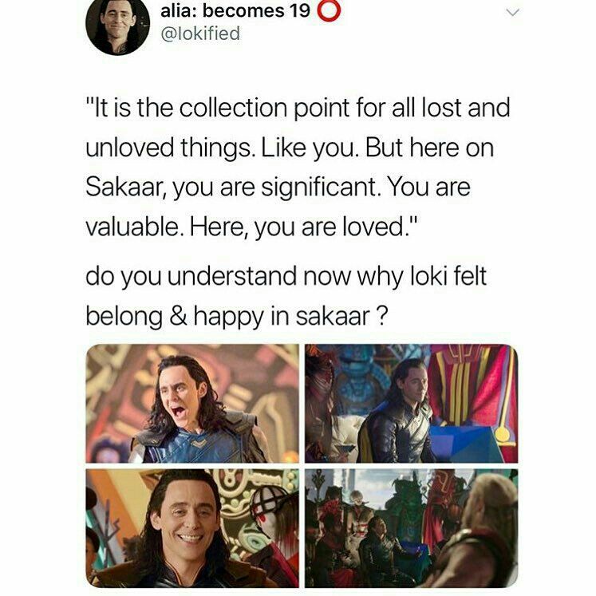Open the tweet options chevron menu
The image size is (596, 596).
coord(512,14)
